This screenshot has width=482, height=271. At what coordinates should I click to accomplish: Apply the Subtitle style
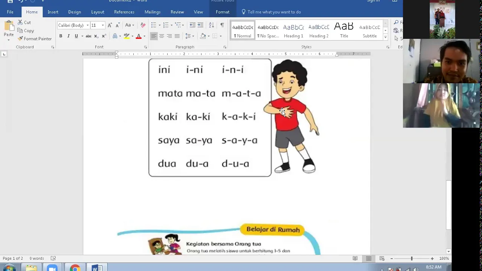369,30
